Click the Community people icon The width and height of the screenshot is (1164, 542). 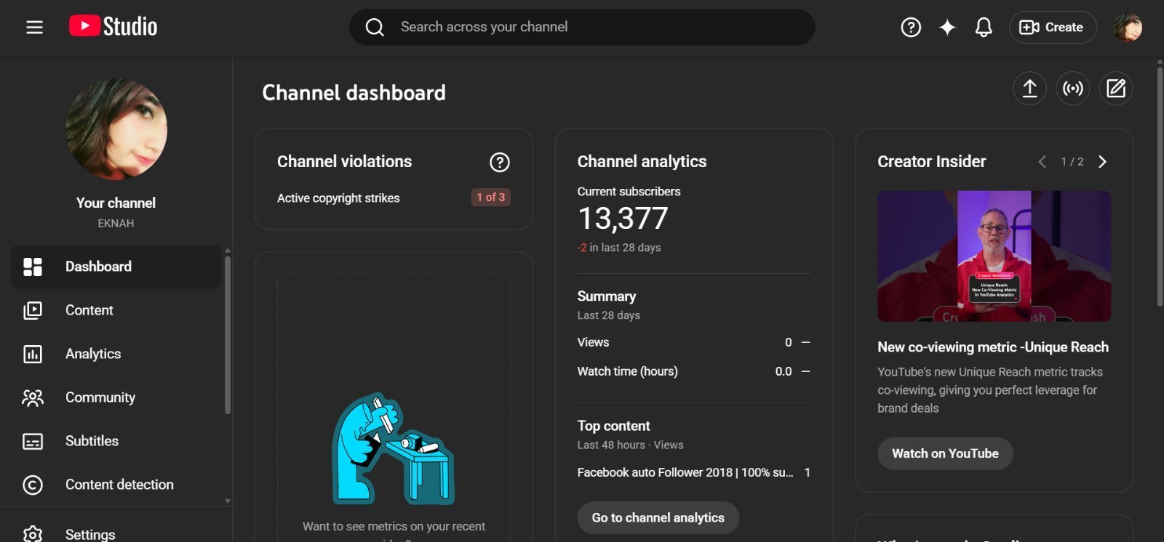point(33,397)
